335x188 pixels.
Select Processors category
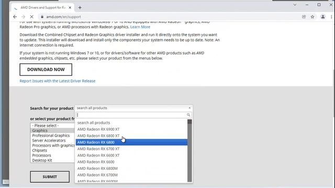coord(52,156)
